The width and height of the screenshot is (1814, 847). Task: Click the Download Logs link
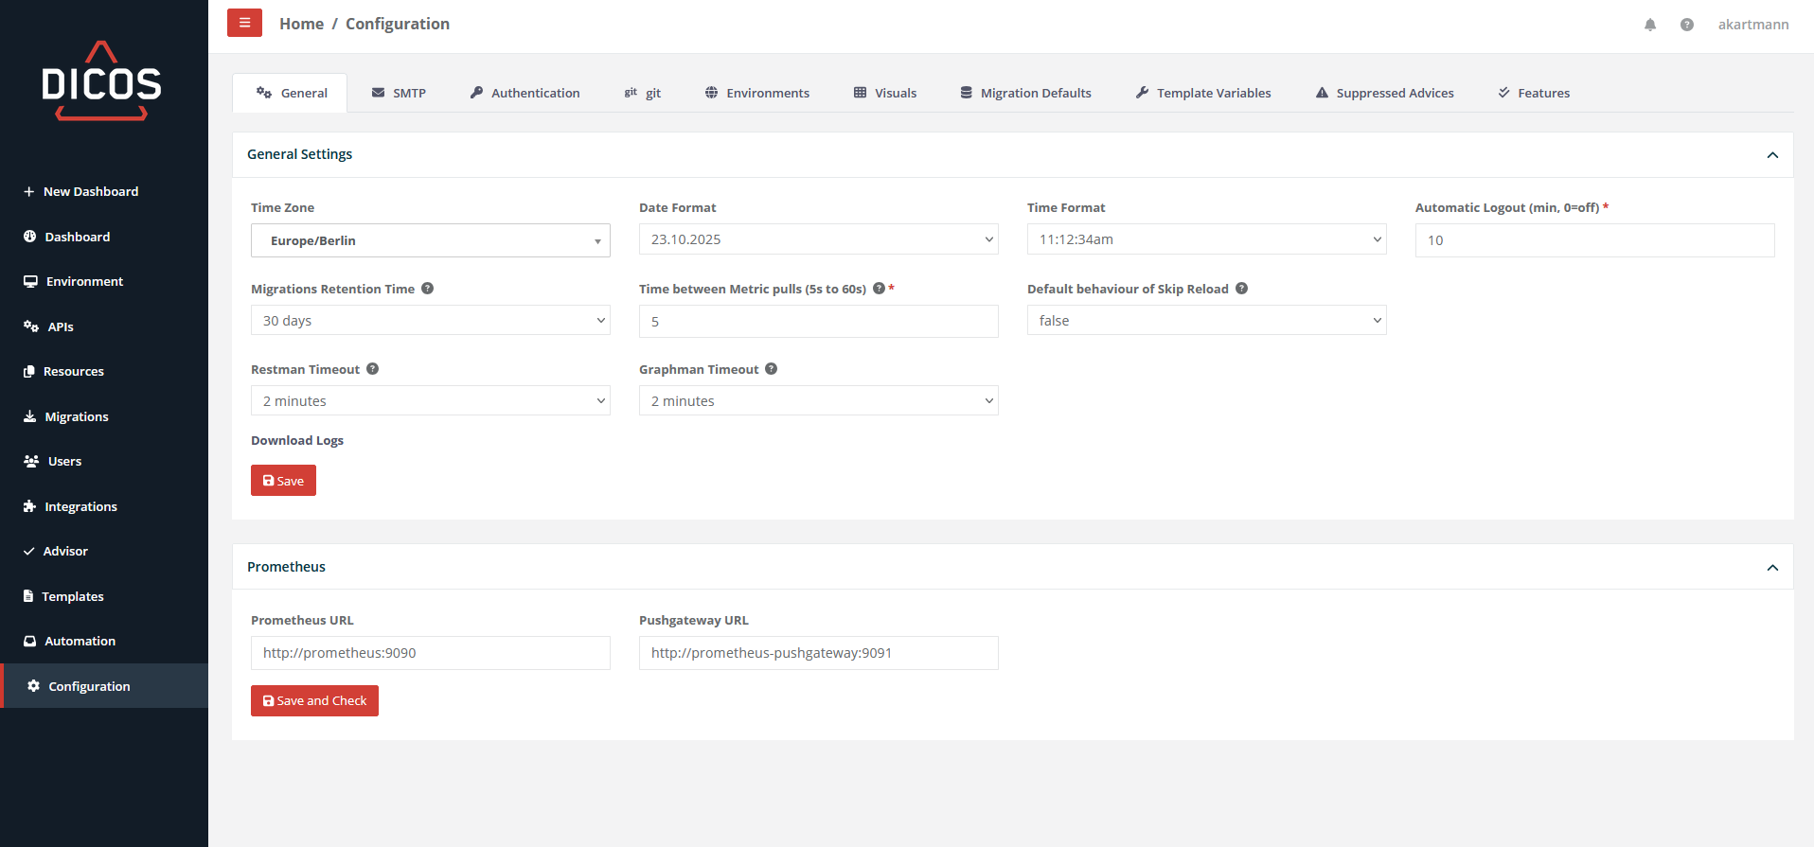[x=297, y=440]
